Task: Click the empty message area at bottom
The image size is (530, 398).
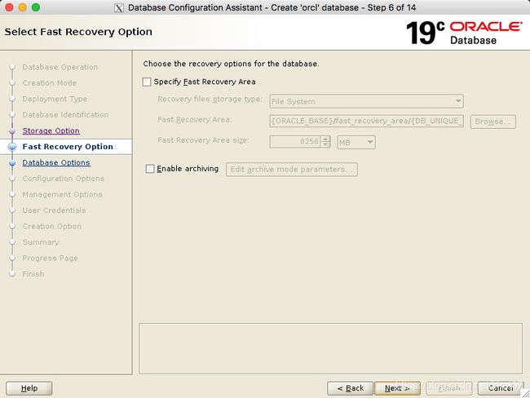Action: (x=330, y=348)
